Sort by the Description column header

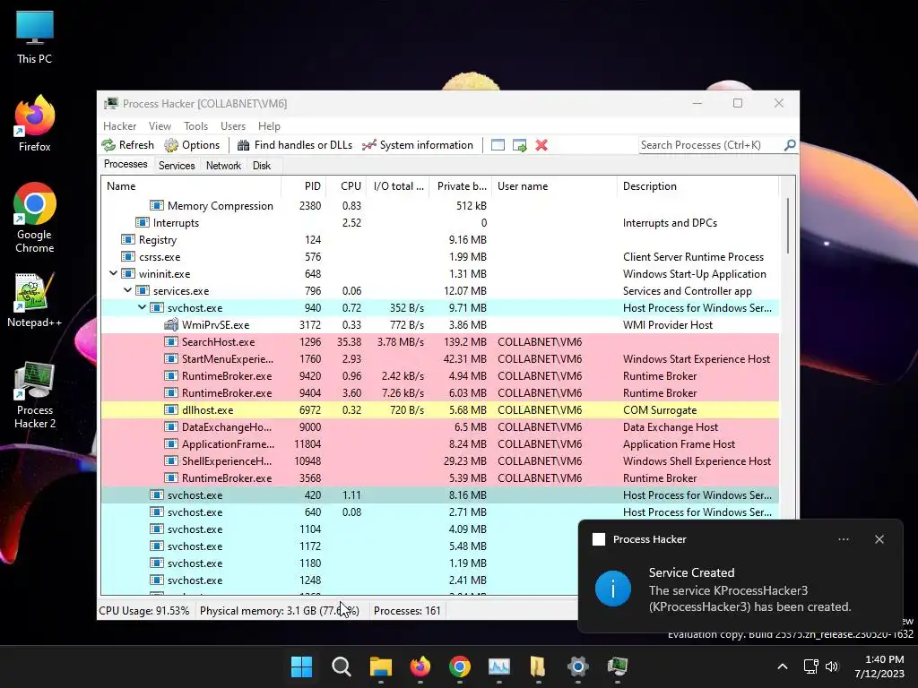tap(697, 186)
